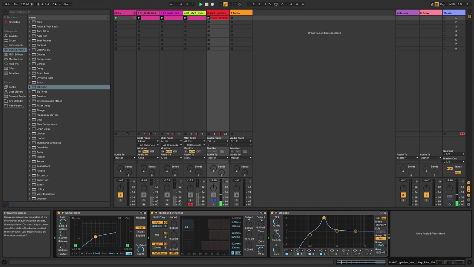474x267 pixels.
Task: Disable EQ Eight filter band 3
Action: click(x=310, y=254)
